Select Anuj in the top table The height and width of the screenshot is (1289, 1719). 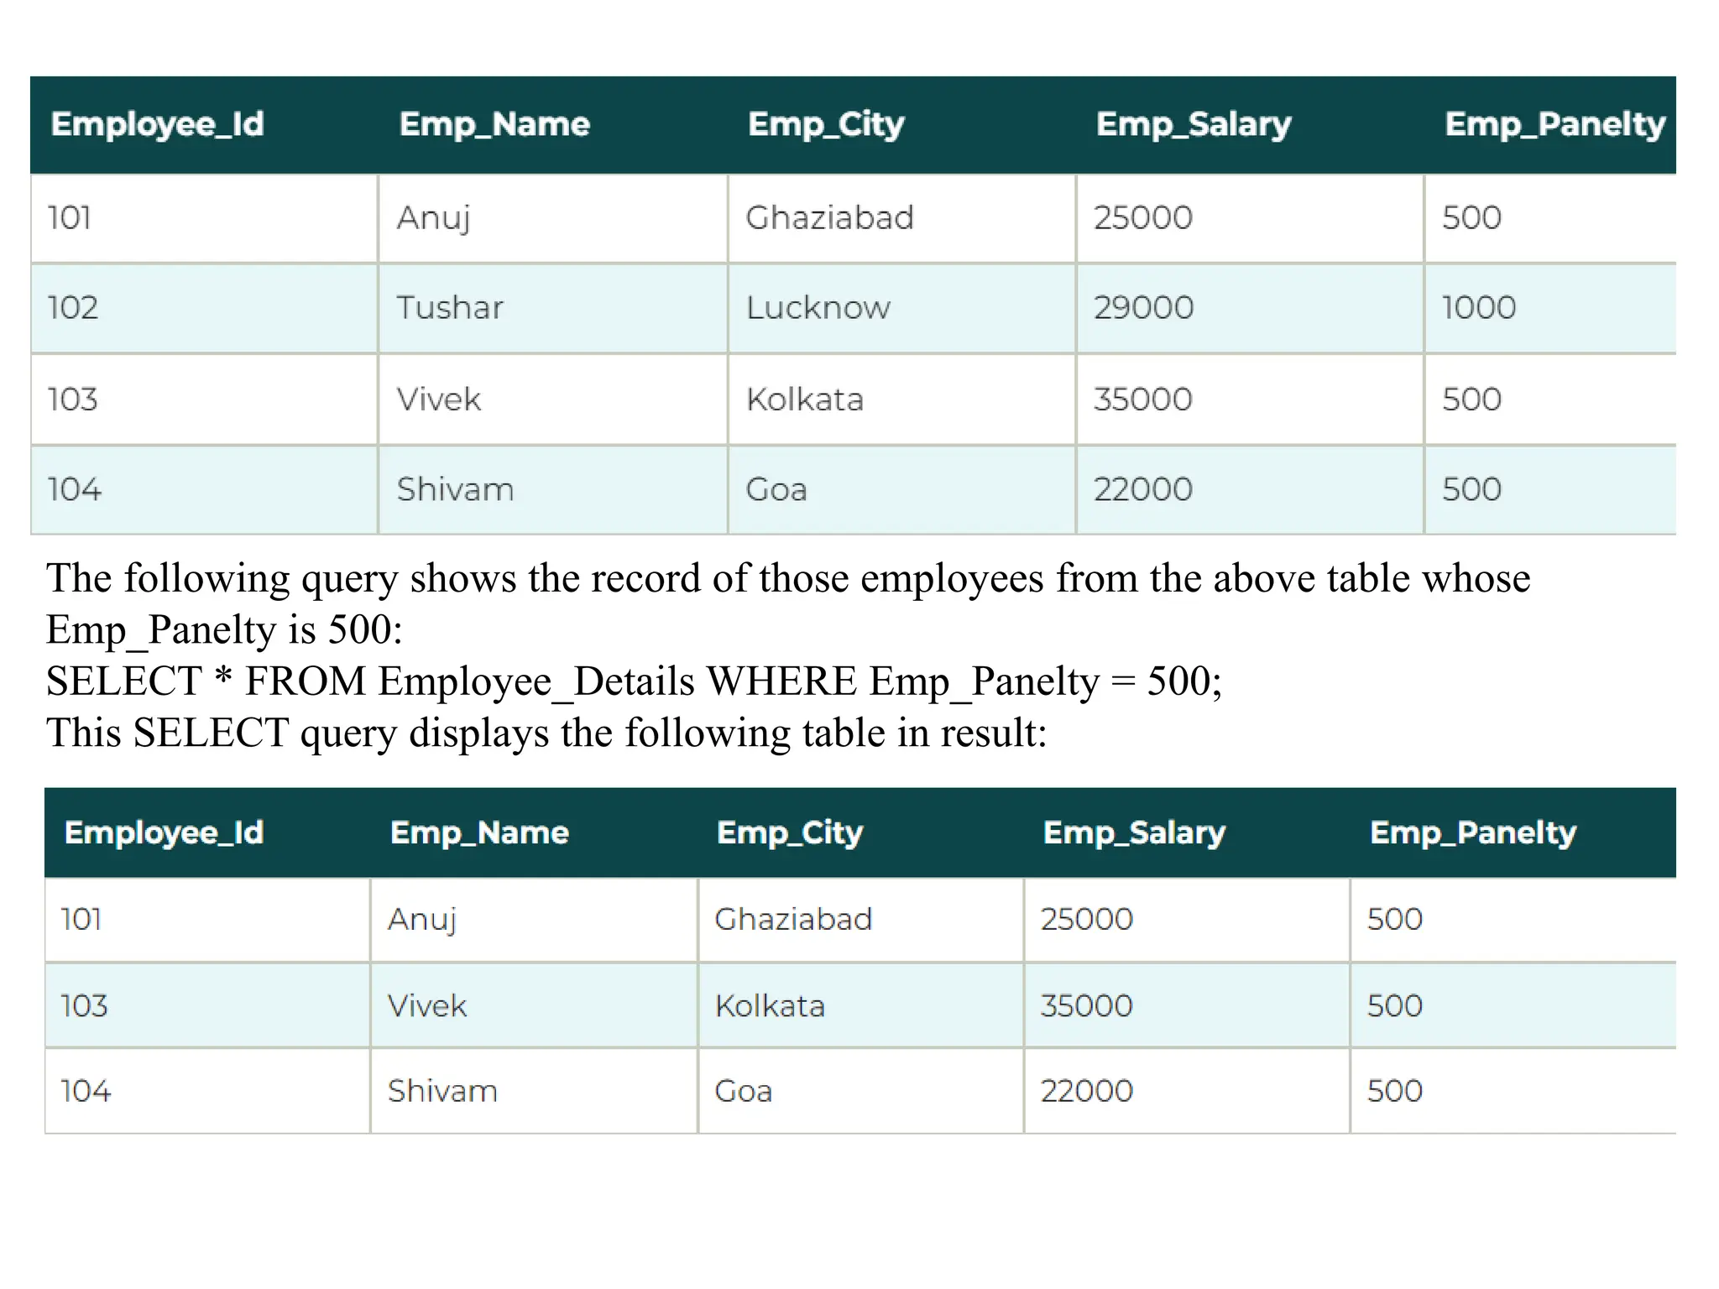(x=433, y=218)
